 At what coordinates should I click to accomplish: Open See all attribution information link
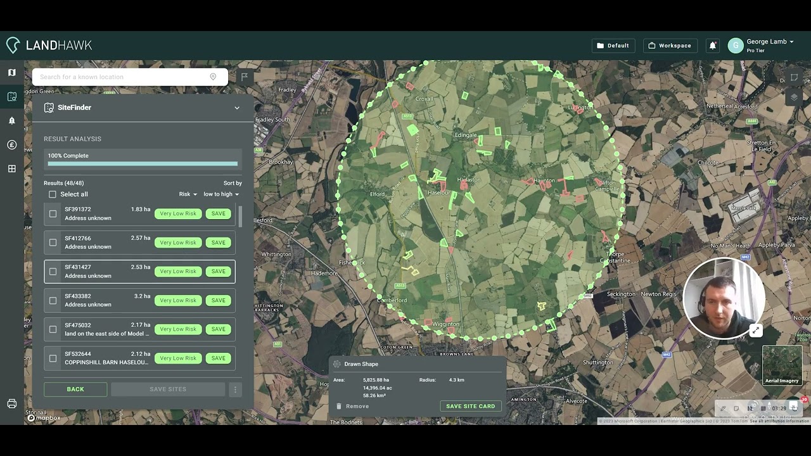coord(779,421)
